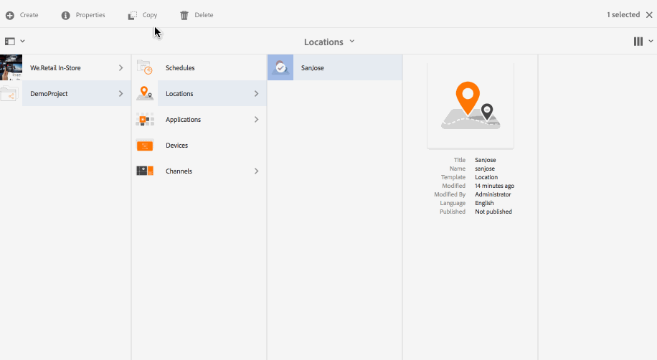The height and width of the screenshot is (360, 657).
Task: Click the column view switcher icon
Action: (x=638, y=42)
